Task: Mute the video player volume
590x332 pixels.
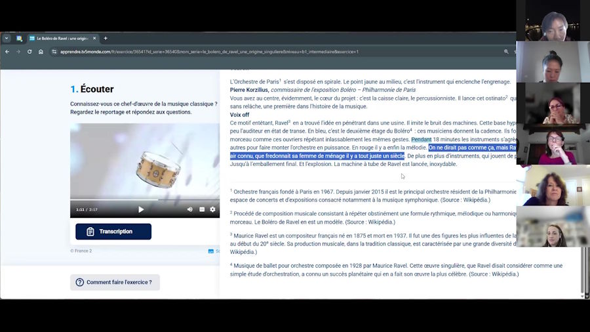Action: (x=190, y=209)
